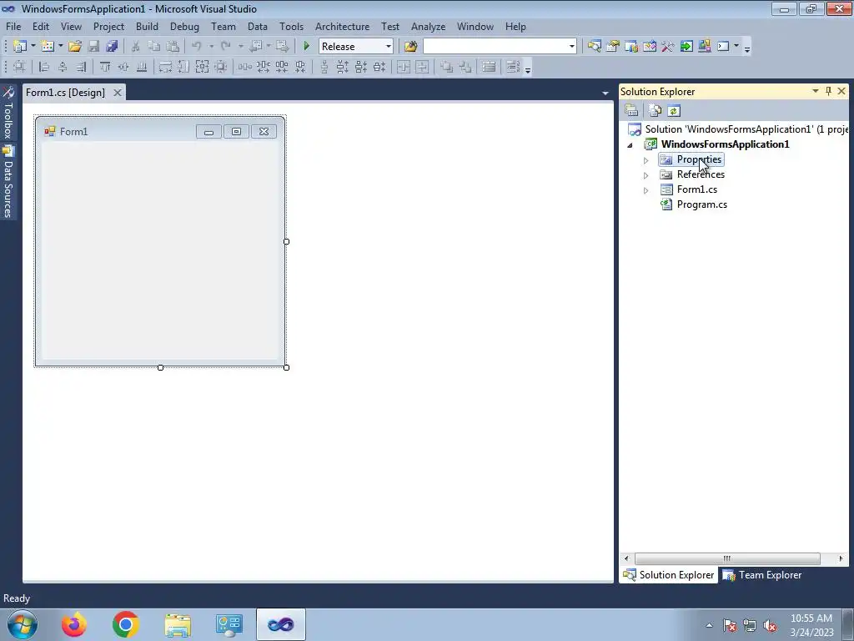Open Solution Explorer window position dropdown arrow
This screenshot has width=854, height=641.
tap(816, 91)
